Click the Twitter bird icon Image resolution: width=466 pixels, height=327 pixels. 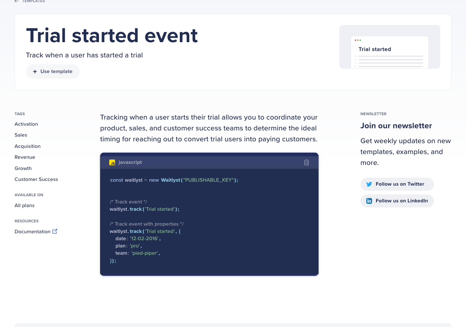click(369, 184)
